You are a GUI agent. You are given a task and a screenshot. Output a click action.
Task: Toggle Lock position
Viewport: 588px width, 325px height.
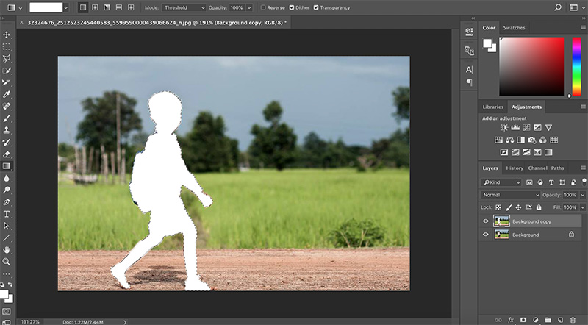(x=518, y=207)
